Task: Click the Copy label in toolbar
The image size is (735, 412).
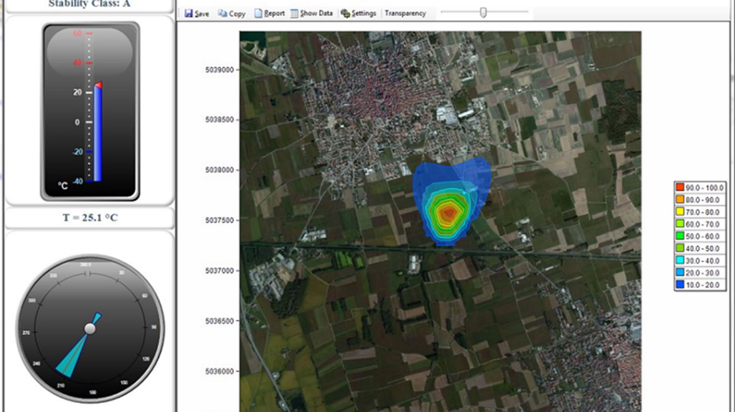Action: tap(237, 14)
